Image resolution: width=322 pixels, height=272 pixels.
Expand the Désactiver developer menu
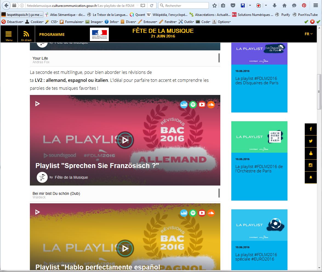coord(12,22)
